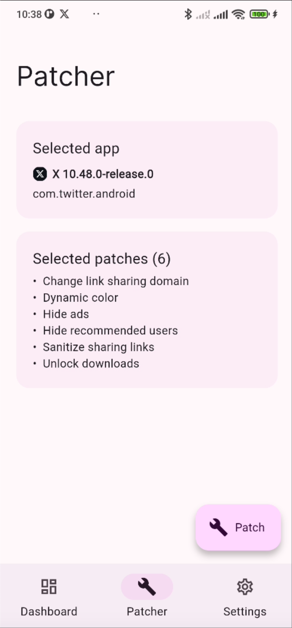The image size is (292, 628).
Task: Click the X app logo icon
Action: tap(40, 174)
